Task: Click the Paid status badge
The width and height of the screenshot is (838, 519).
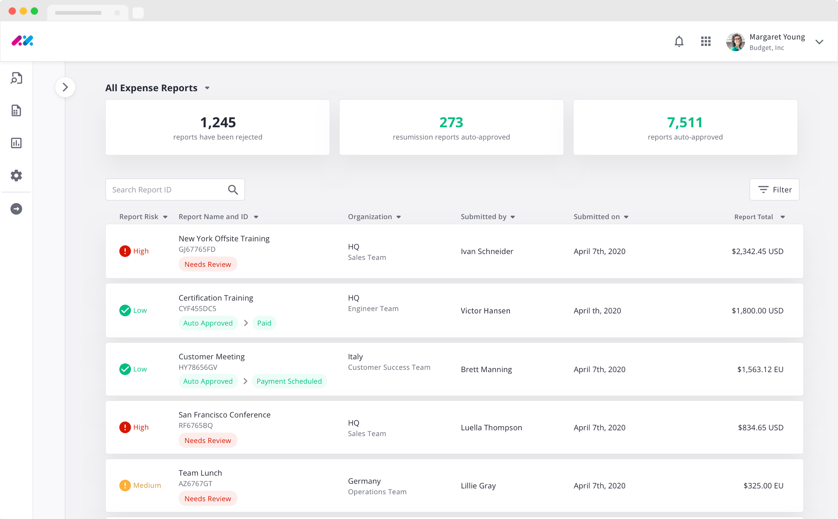Action: tap(264, 323)
